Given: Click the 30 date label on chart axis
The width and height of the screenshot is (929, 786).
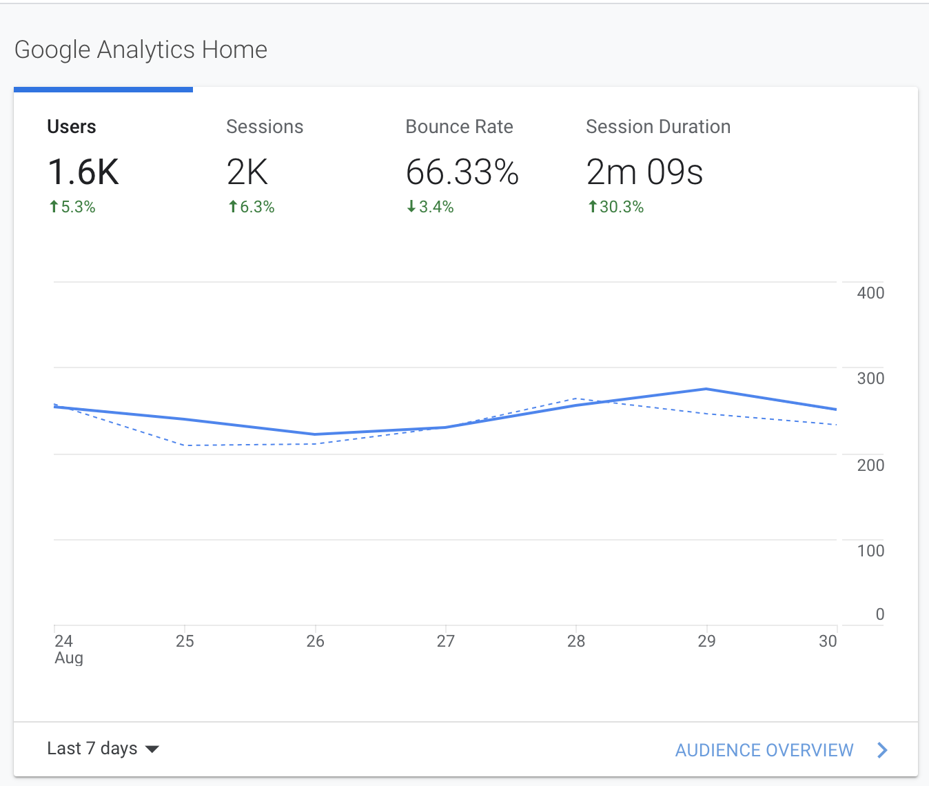Looking at the screenshot, I should click(828, 641).
